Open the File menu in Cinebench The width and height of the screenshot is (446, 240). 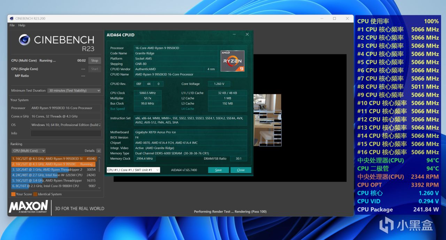click(x=12, y=25)
